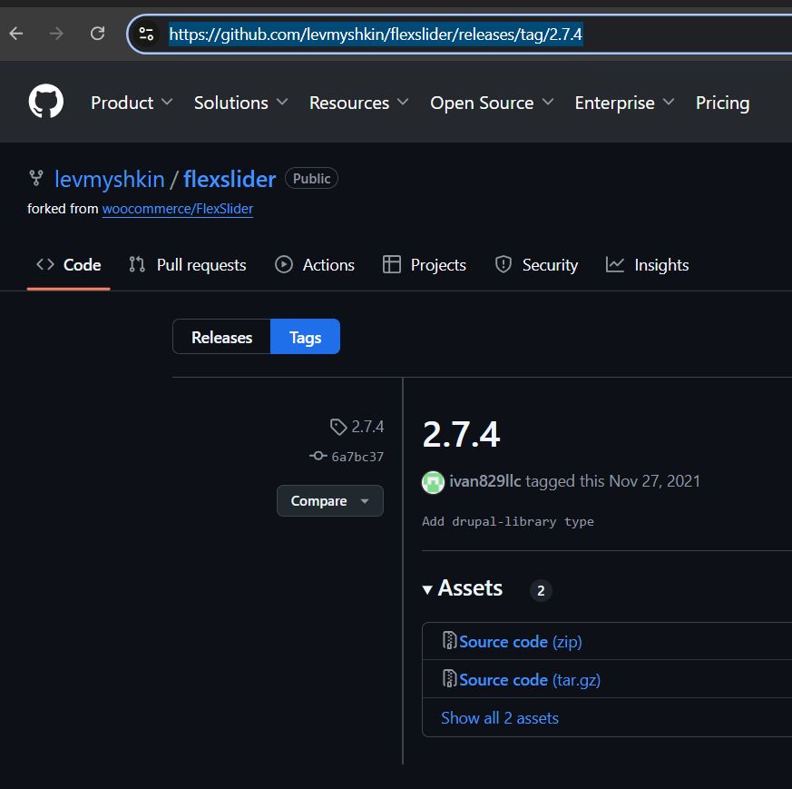Expand the Open Source menu
Screen dimensions: 792x789
coord(492,103)
